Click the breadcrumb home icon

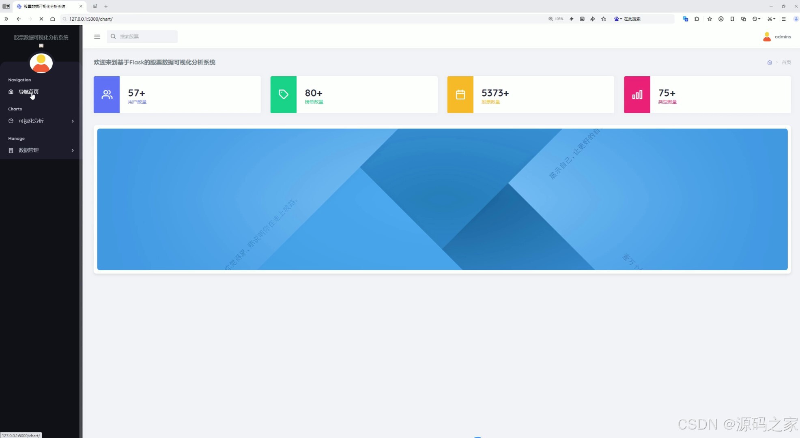pos(770,62)
